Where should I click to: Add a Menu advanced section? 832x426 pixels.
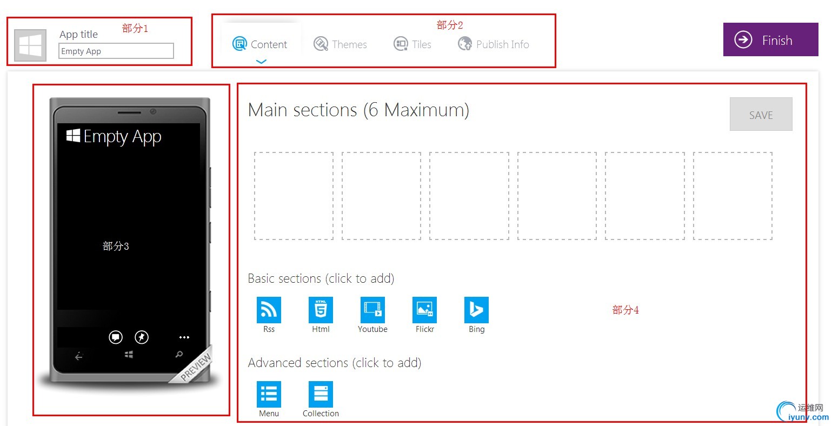(269, 394)
